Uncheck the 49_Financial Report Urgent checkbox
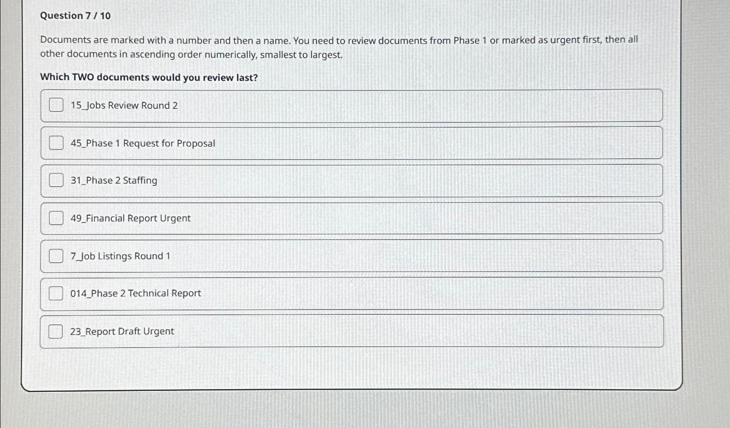 coord(56,218)
